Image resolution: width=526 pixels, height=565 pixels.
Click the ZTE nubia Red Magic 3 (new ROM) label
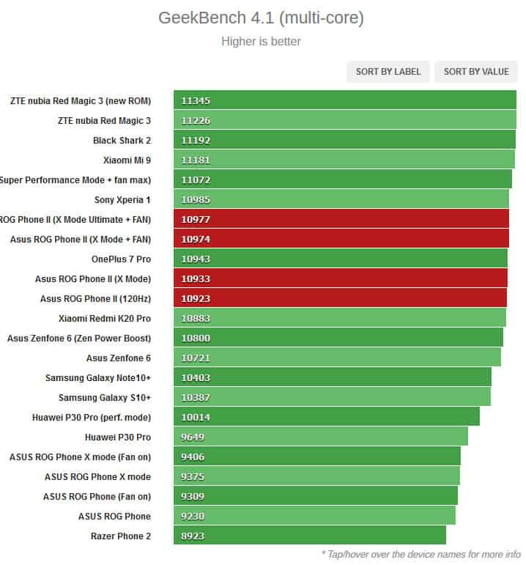pyautogui.click(x=81, y=100)
